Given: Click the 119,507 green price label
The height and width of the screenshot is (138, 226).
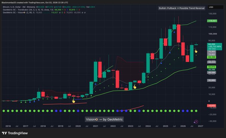Looking at the screenshot, I should tap(212, 21).
